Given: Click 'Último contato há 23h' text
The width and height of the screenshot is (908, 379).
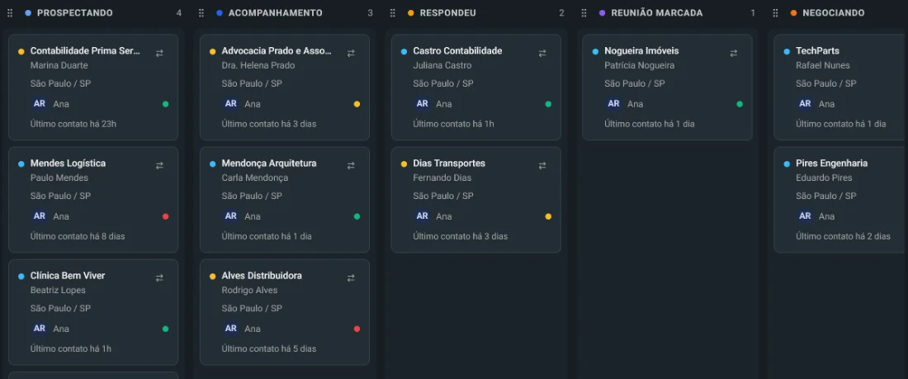Looking at the screenshot, I should pyautogui.click(x=73, y=124).
